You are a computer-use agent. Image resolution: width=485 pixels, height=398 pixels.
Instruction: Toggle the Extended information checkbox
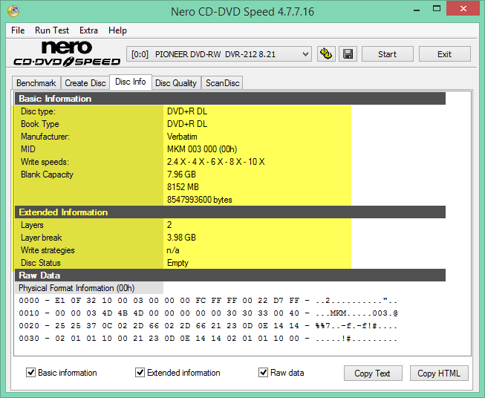tap(140, 372)
